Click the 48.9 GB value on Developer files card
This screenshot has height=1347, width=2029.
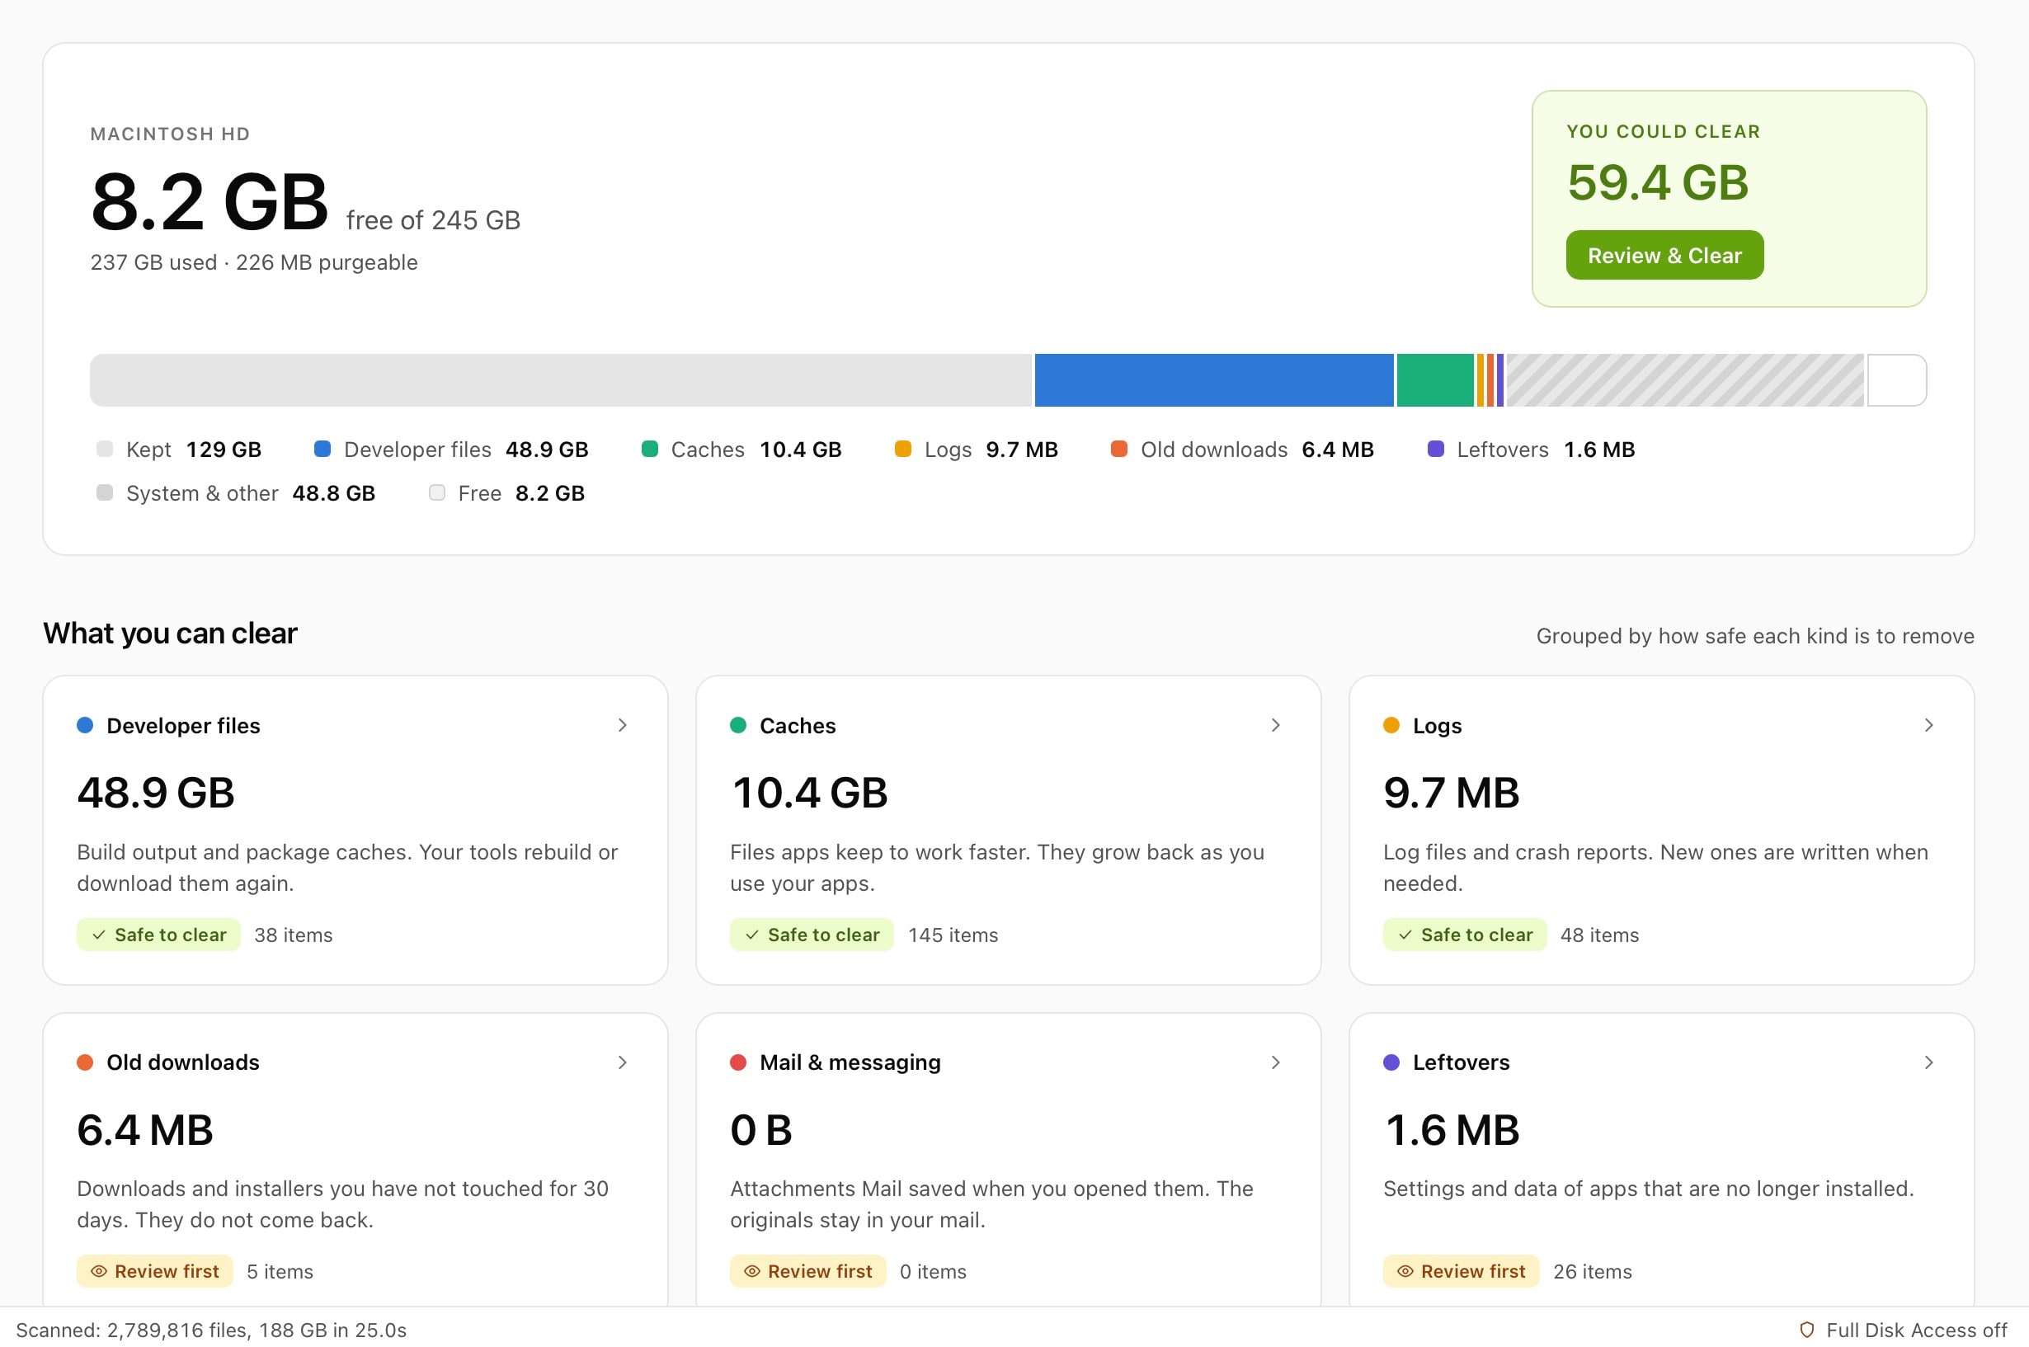click(156, 792)
